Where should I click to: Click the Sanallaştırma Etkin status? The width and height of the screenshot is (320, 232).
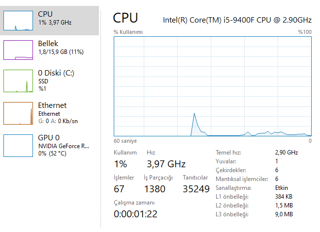pyautogui.click(x=282, y=188)
